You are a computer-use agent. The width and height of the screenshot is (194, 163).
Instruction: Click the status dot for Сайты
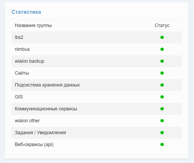coord(162,73)
